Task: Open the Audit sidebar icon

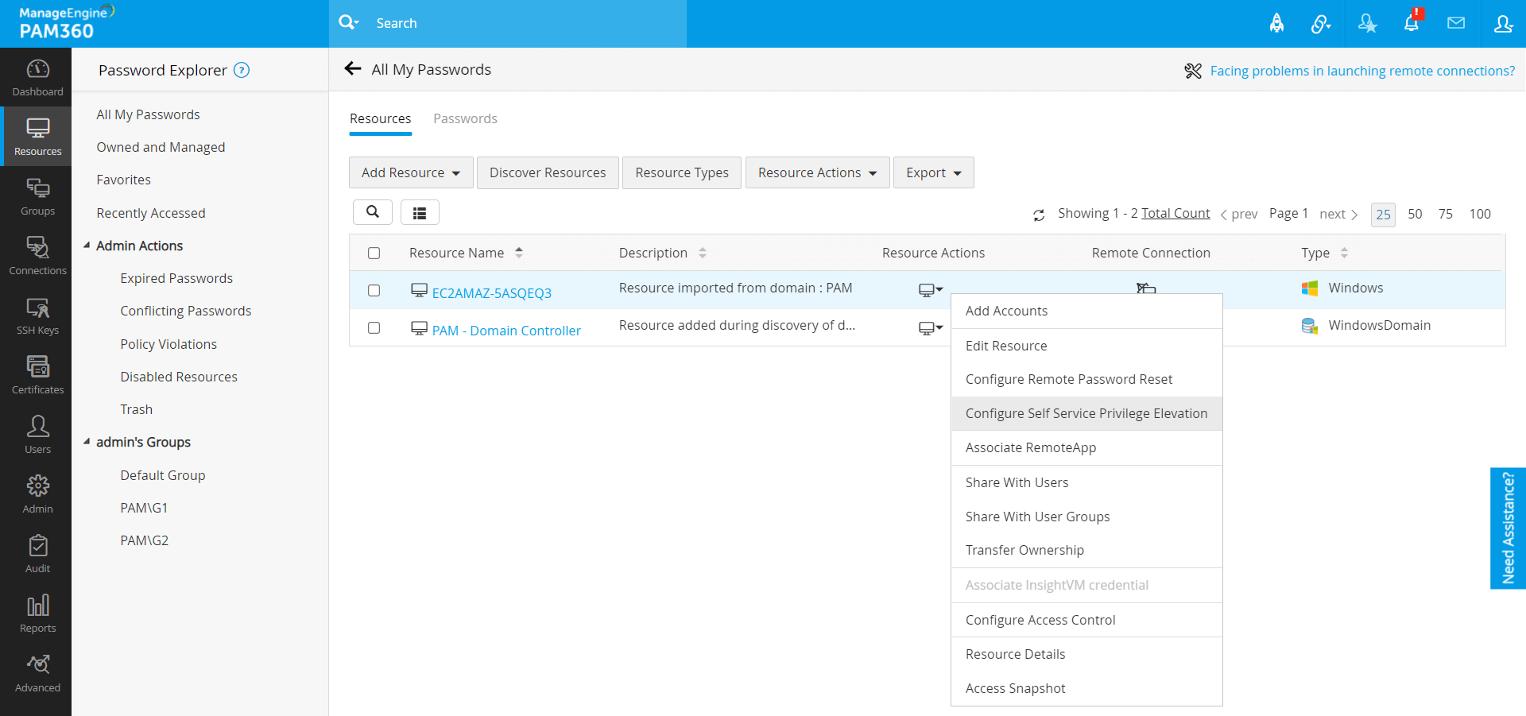Action: click(37, 554)
